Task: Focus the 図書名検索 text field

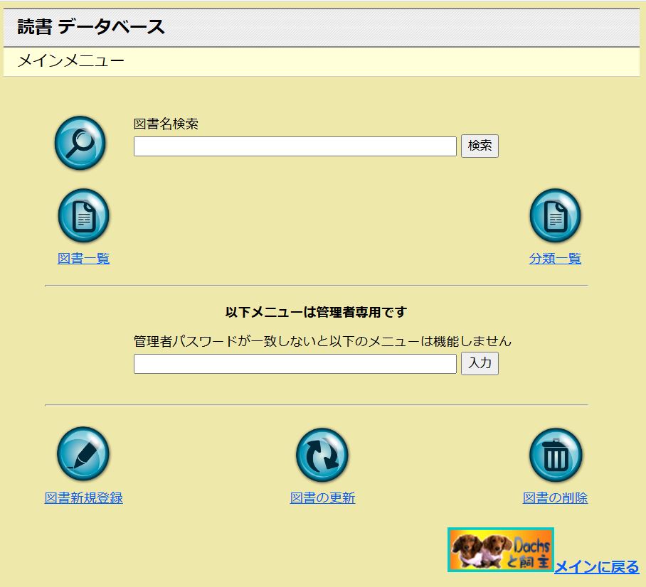Action: (x=295, y=146)
